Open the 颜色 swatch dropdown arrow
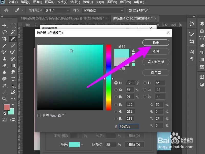 tap(82, 145)
